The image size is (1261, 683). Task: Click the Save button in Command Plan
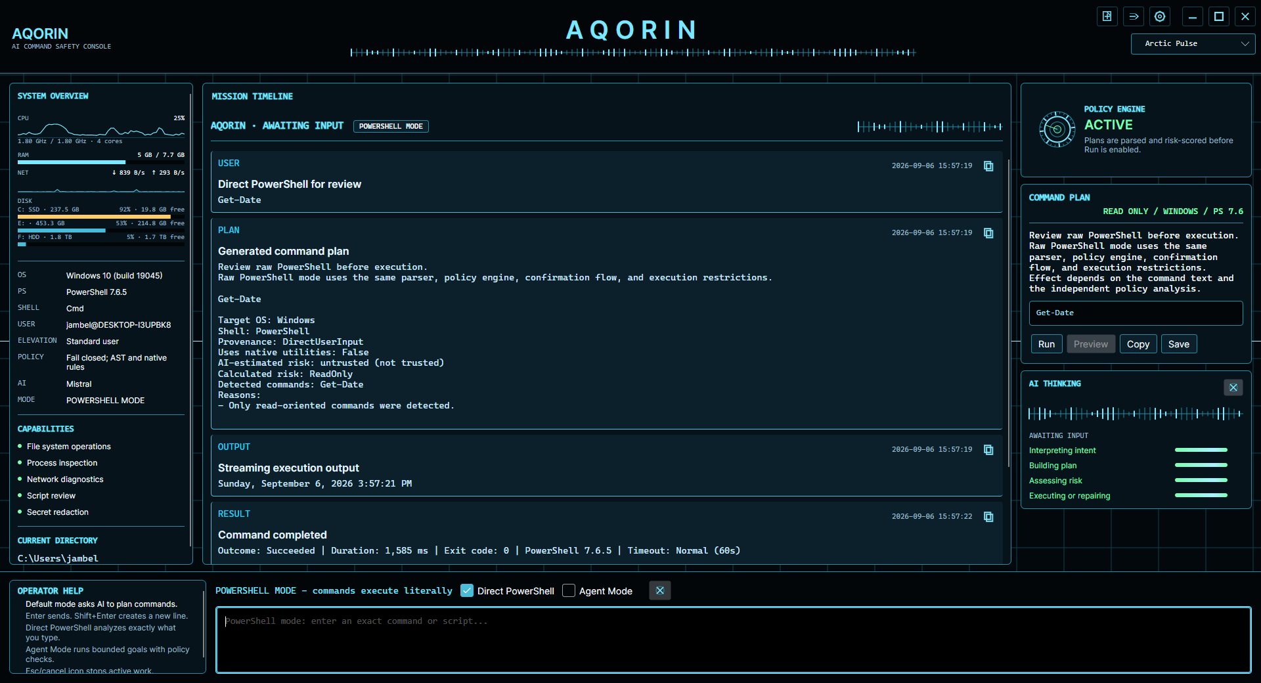pos(1179,344)
